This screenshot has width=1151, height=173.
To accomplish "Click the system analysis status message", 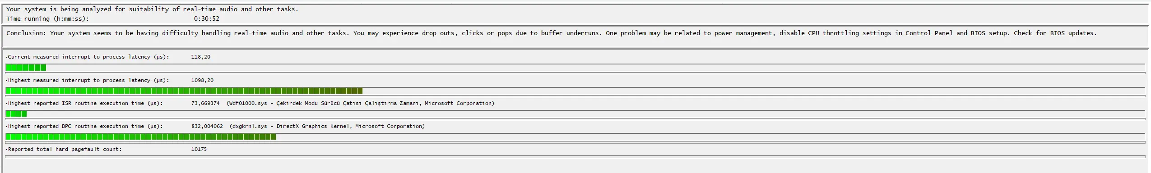I will coord(152,9).
